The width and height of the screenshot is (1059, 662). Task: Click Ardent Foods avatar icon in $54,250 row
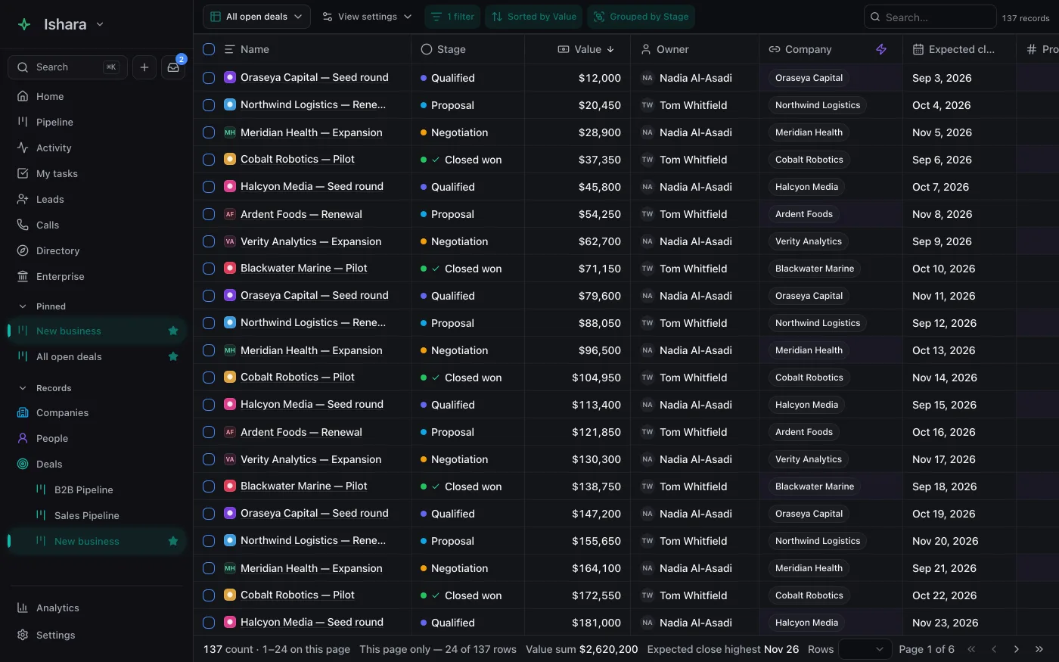click(230, 214)
